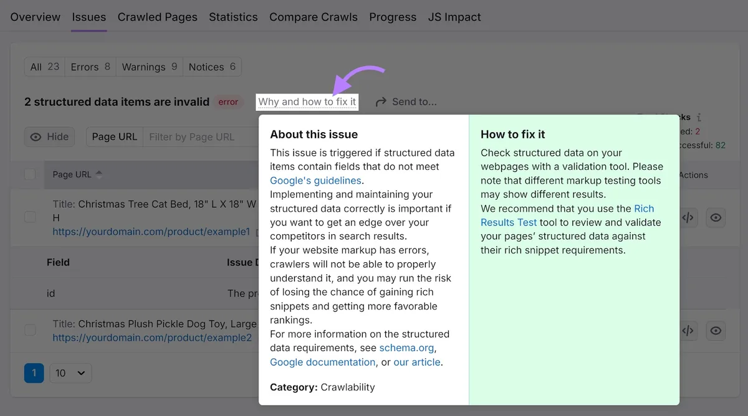
Task: Click the 'Category: Crawlability' text in the popup
Action: 322,387
